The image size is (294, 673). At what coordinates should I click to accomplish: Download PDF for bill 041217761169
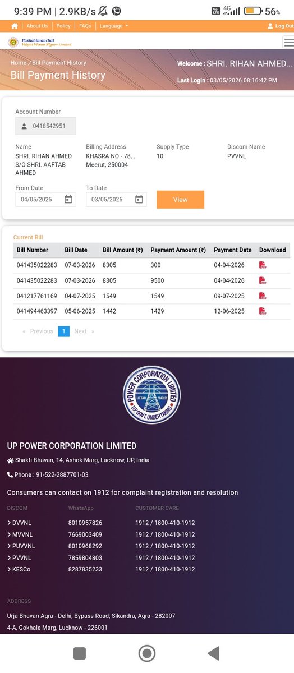coord(263,296)
